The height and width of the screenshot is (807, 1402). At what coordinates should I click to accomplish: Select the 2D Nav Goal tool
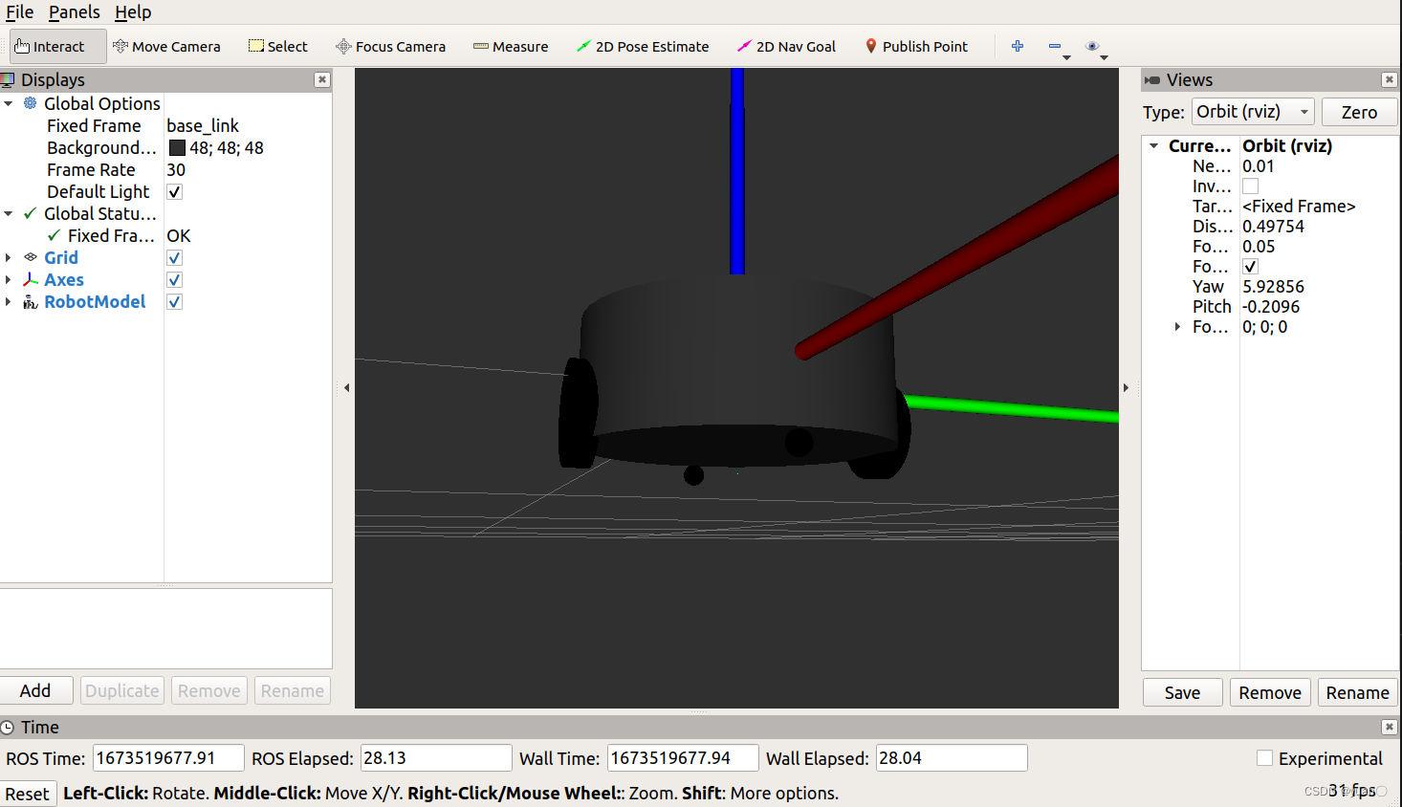[786, 46]
